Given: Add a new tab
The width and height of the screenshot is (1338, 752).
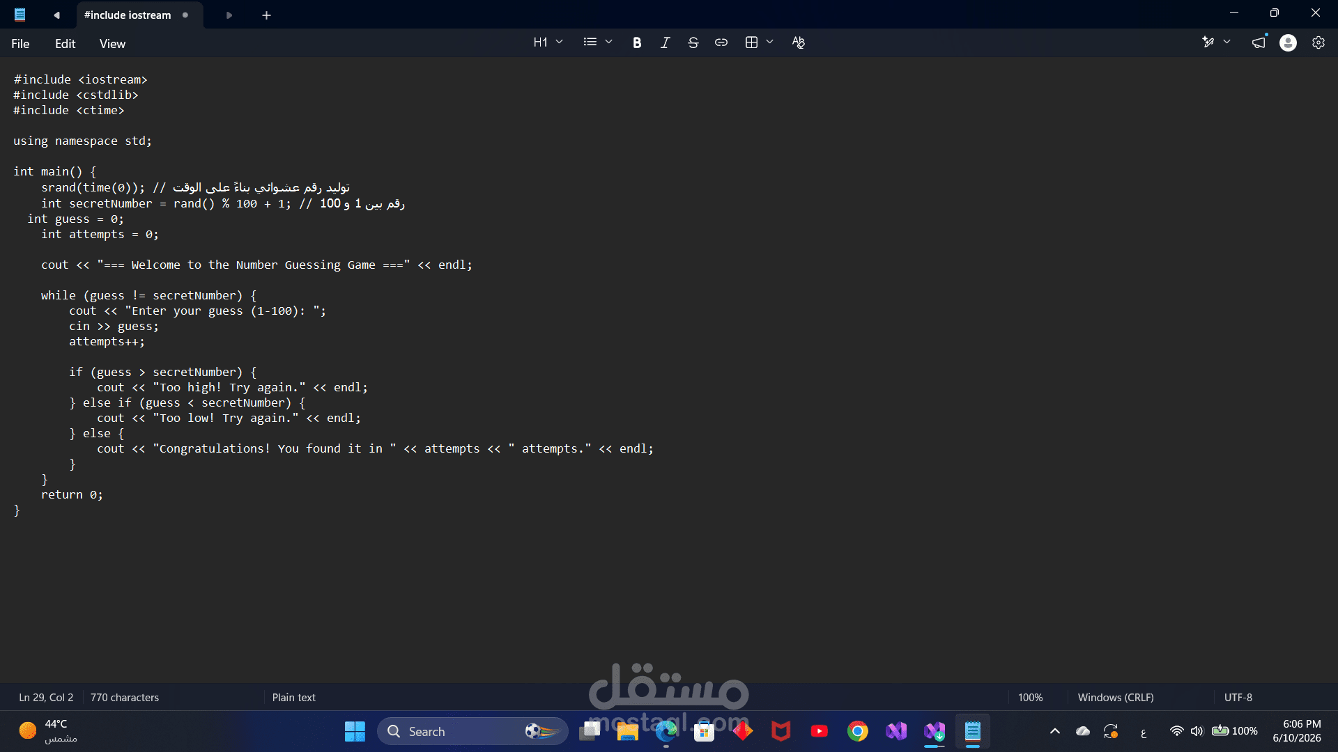Looking at the screenshot, I should pyautogui.click(x=266, y=15).
